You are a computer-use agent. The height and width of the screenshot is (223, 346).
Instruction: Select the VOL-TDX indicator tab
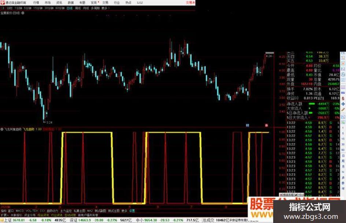click(32, 211)
